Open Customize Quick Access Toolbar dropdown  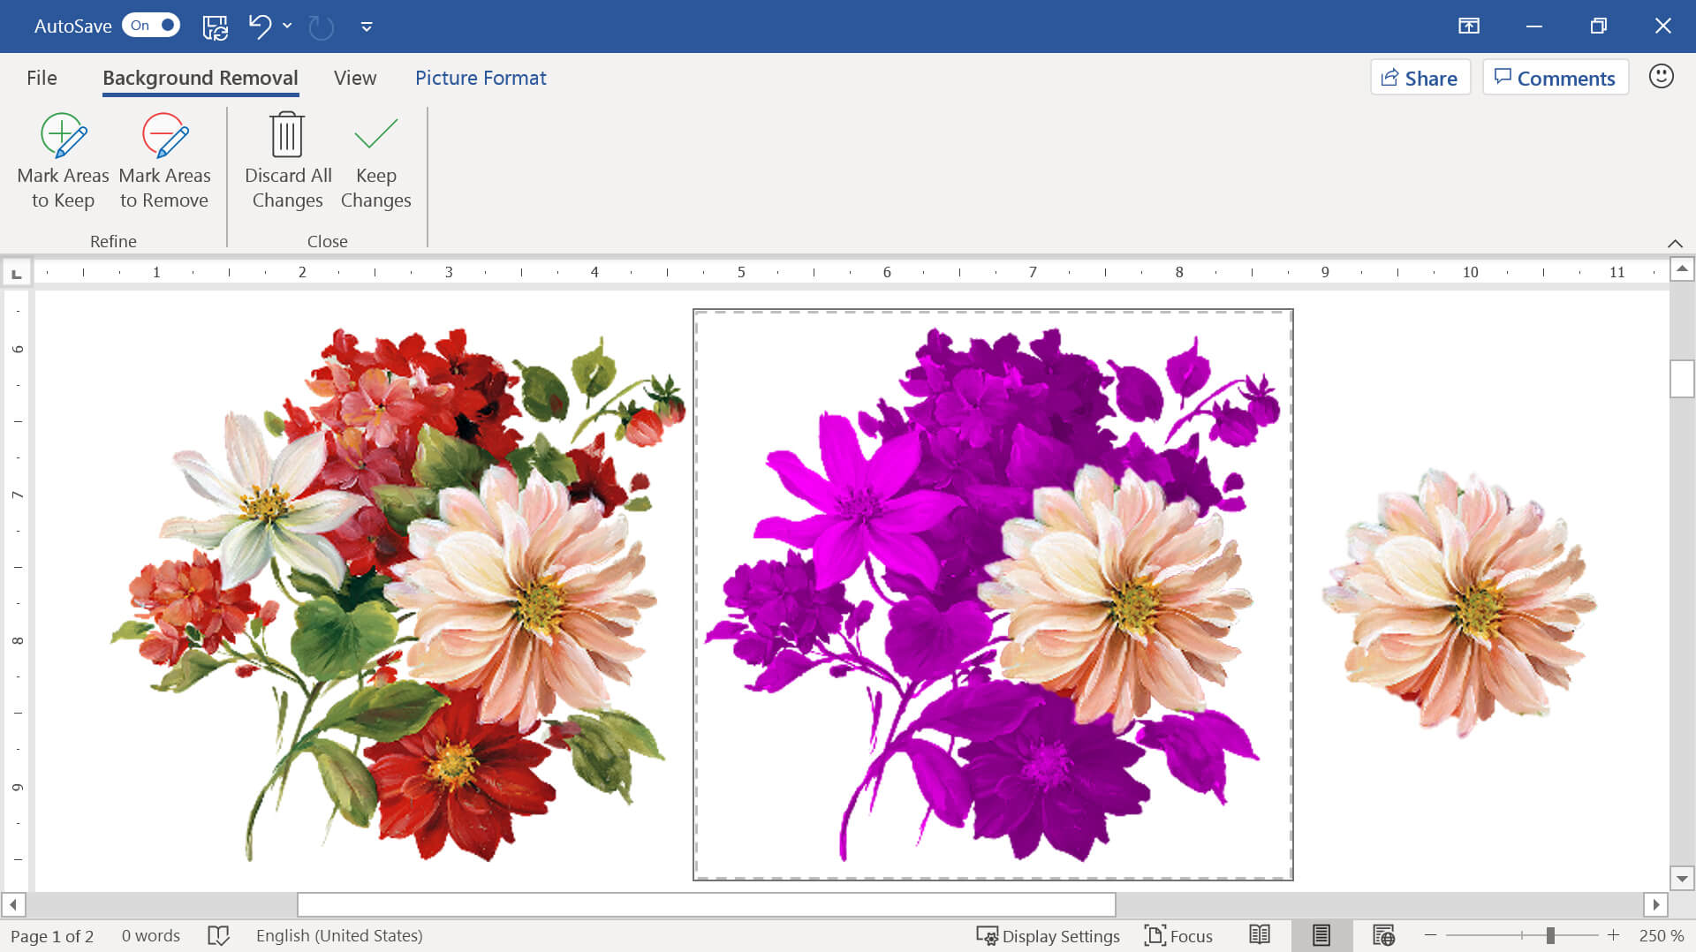click(x=367, y=26)
